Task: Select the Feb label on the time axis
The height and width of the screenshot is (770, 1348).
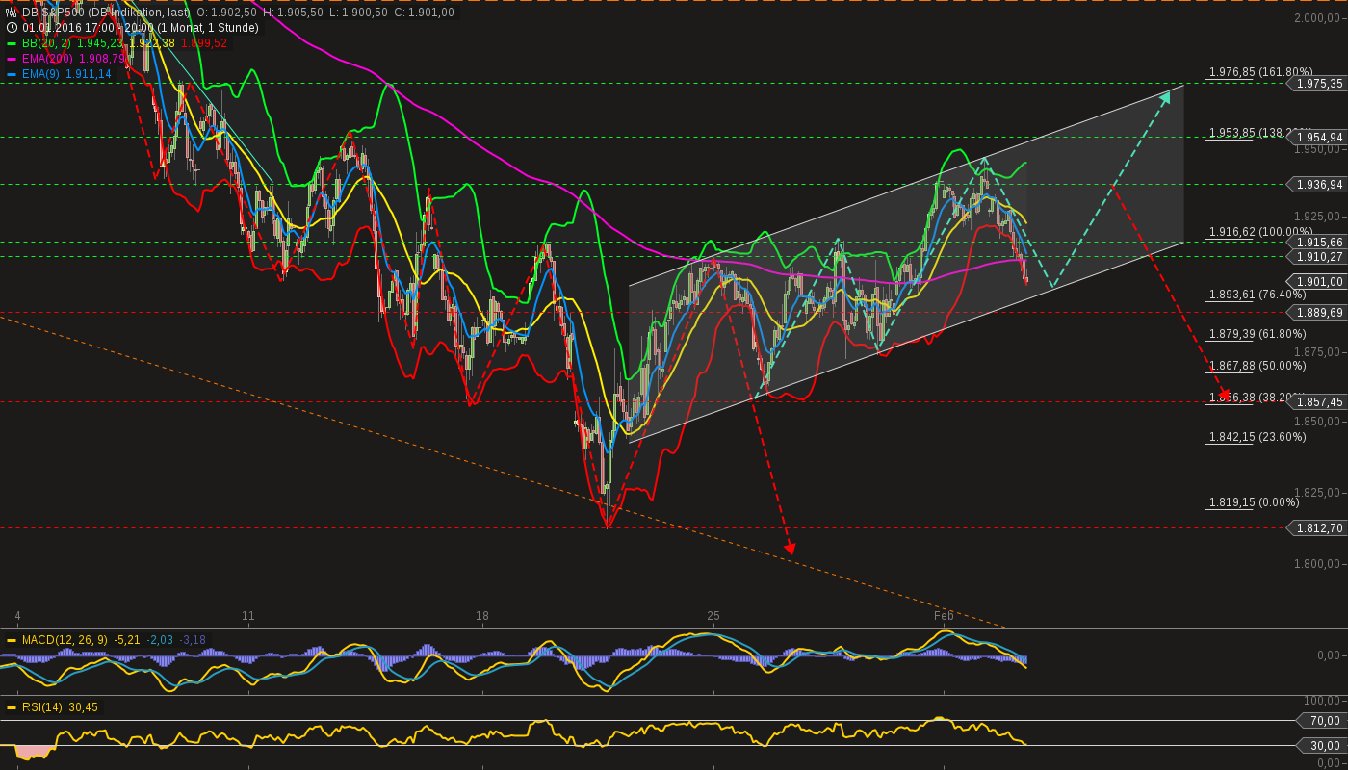Action: coord(943,615)
